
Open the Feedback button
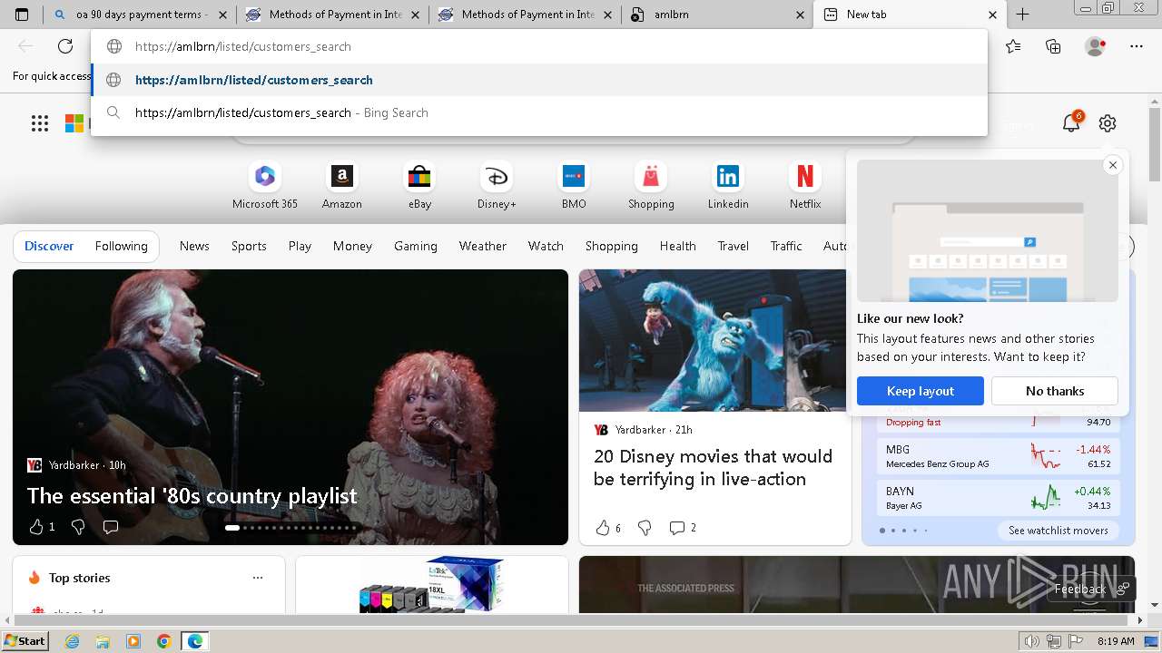(1089, 589)
